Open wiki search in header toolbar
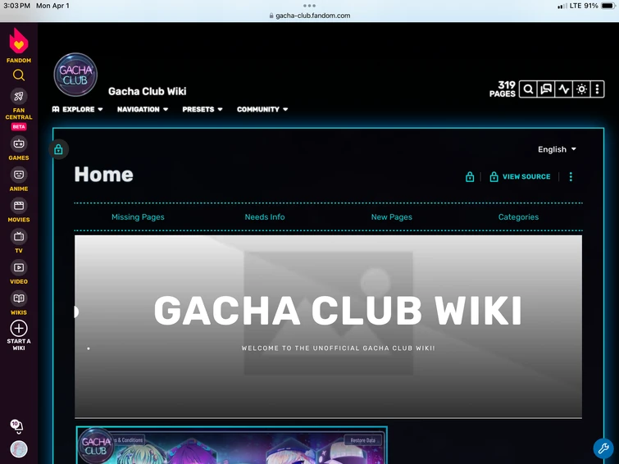Screen dimensions: 619x464 point(528,89)
